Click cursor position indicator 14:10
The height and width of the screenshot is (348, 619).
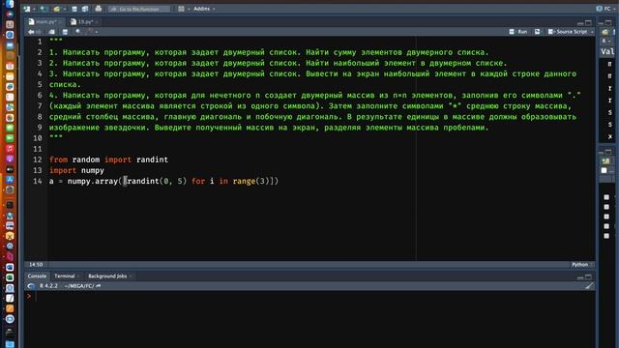pos(36,264)
